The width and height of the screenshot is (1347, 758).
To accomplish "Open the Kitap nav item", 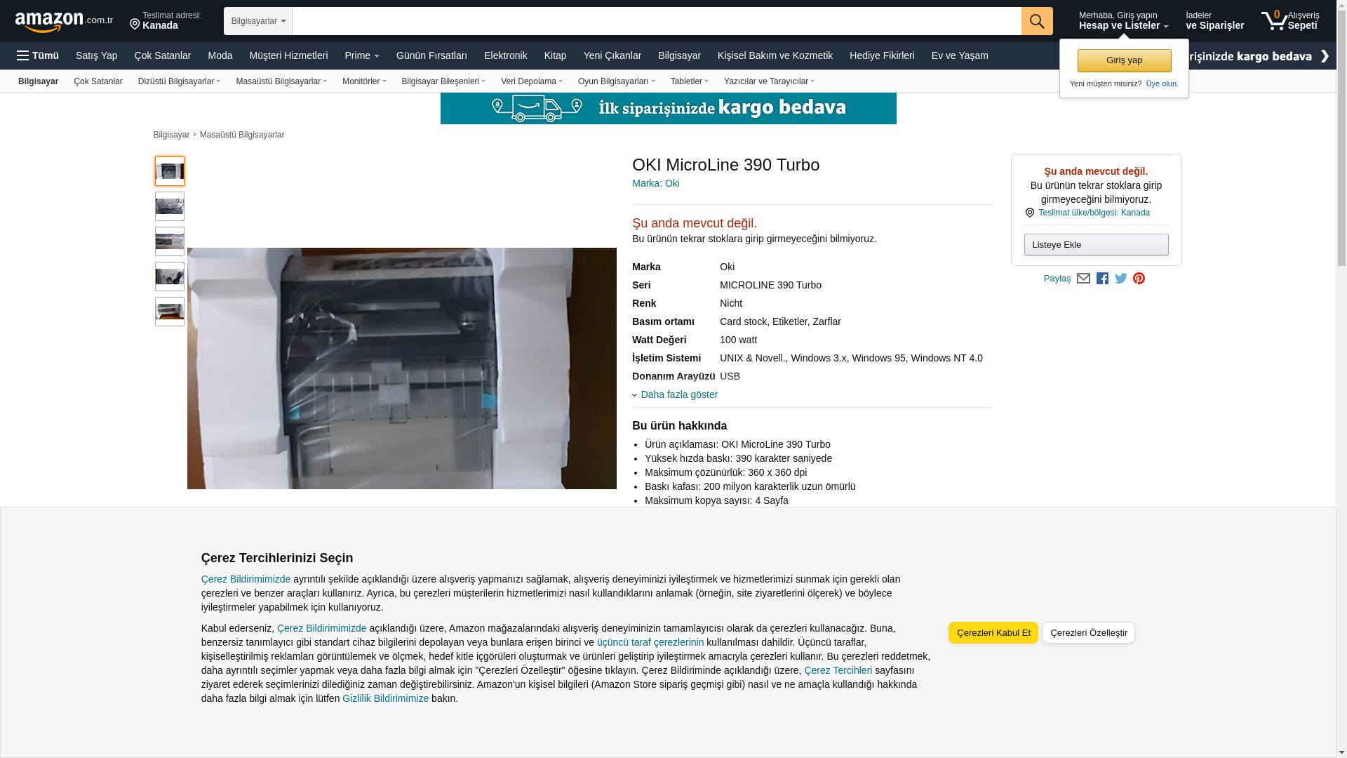I will point(555,55).
